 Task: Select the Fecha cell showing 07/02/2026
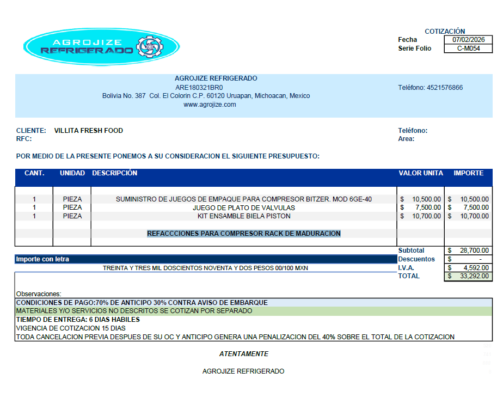coord(468,40)
